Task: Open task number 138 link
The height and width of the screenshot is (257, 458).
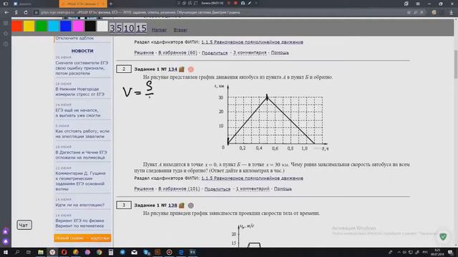Action: tap(172, 206)
